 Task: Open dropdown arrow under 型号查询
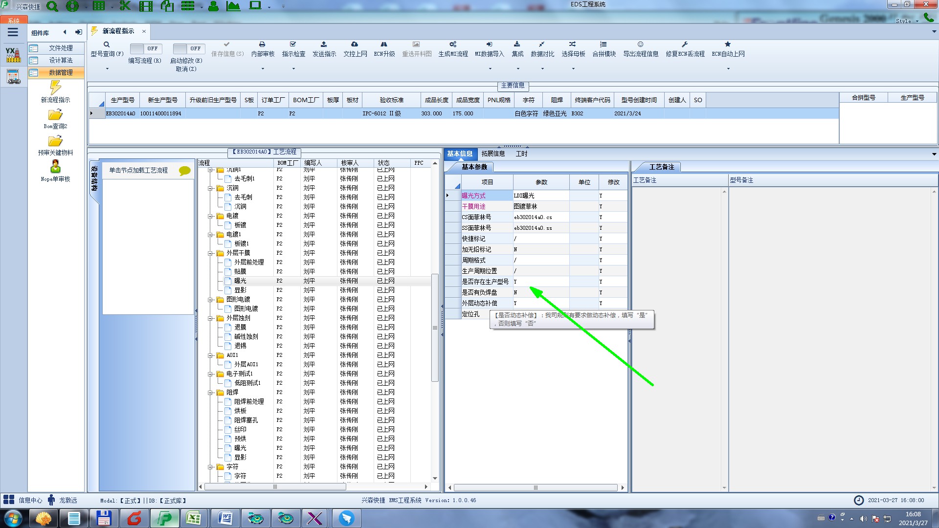107,68
